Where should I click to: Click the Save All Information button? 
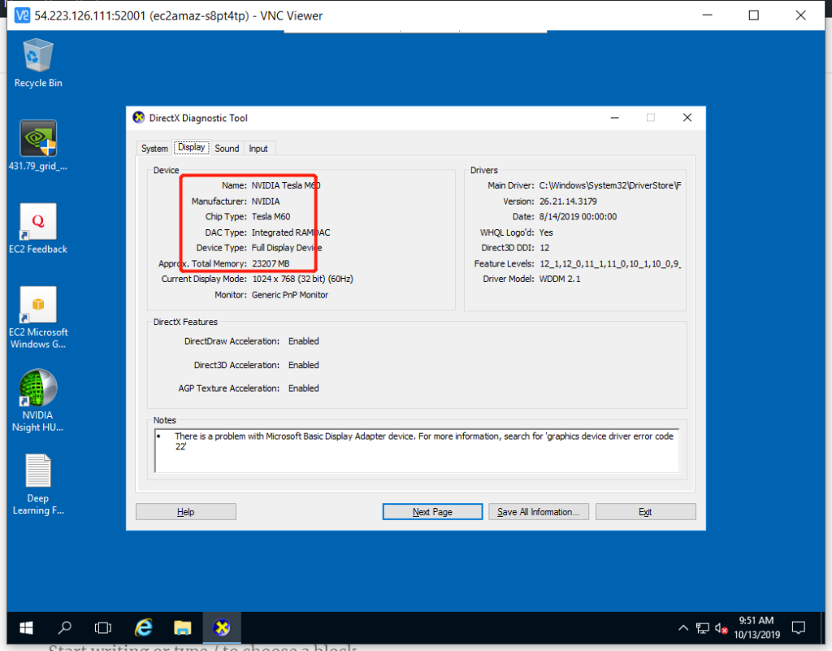(538, 512)
